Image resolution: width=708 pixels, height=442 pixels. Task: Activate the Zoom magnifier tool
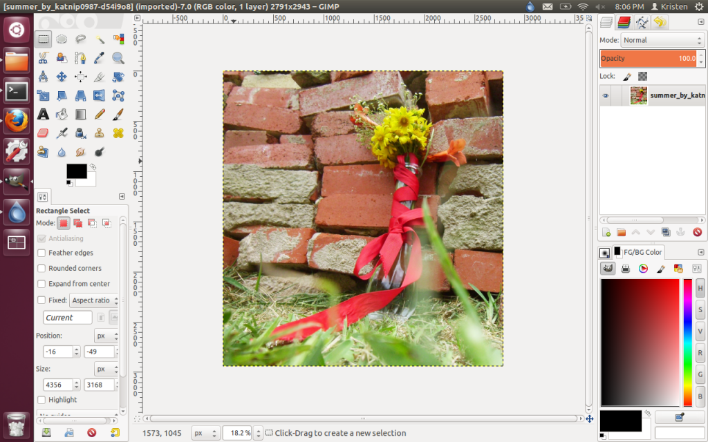[118, 58]
